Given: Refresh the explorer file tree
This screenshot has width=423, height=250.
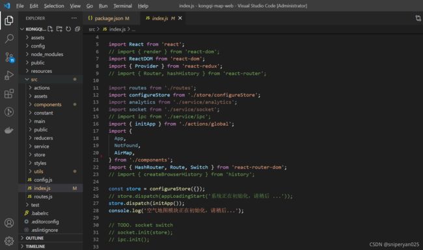Looking at the screenshot, I should pyautogui.click(x=68, y=29).
